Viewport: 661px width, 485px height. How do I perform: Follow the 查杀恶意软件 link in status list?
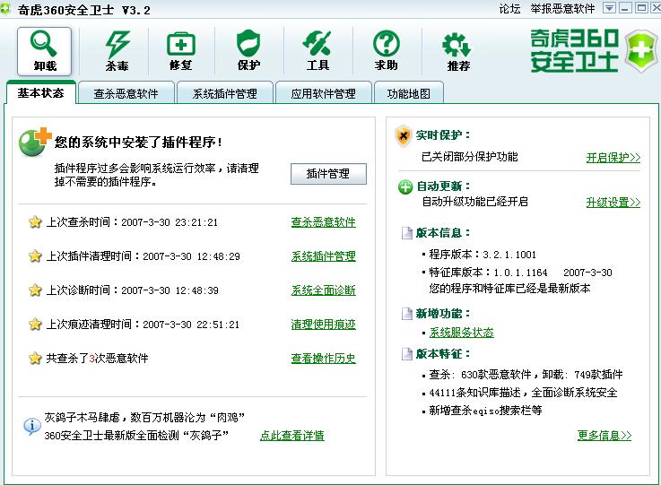(324, 222)
